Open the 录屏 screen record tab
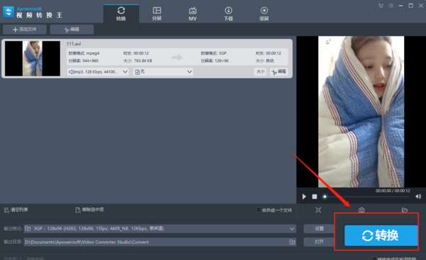Image resolution: width=426 pixels, height=260 pixels. tap(264, 13)
